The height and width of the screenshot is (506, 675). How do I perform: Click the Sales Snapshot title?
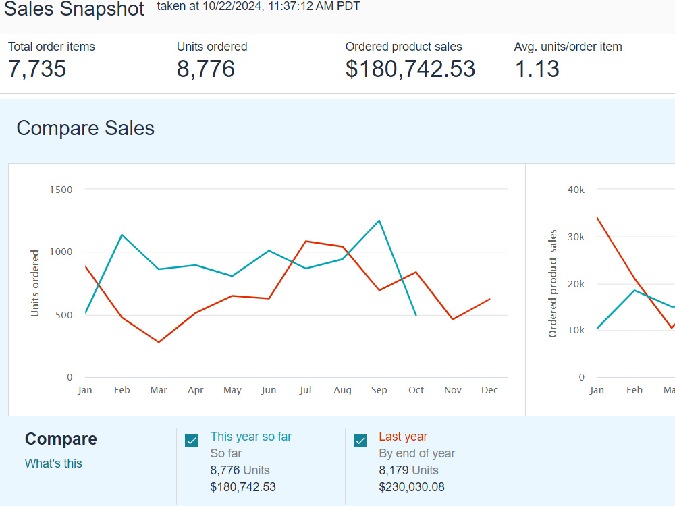click(74, 9)
